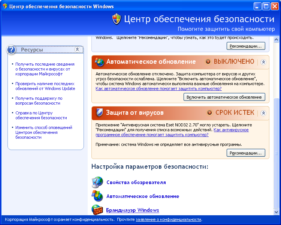Collapse the Автоматическое обновление section
Screen dimensions: 281x225
(263, 62)
